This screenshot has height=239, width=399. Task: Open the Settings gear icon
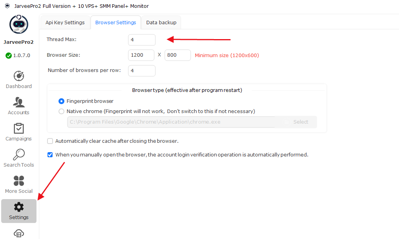[x=19, y=207]
